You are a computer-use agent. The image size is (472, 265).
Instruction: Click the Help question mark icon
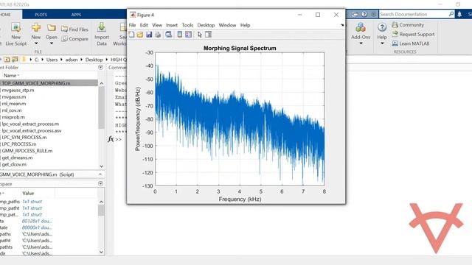382,27
